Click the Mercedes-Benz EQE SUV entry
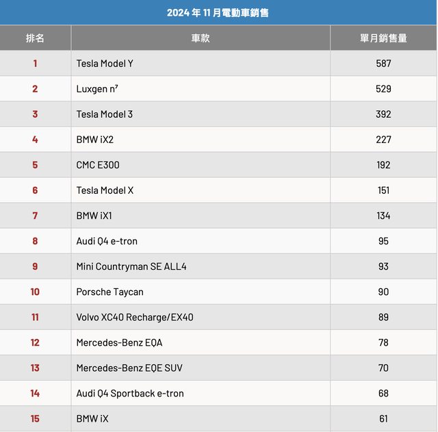Screen dimensions: 438x432 point(129,368)
